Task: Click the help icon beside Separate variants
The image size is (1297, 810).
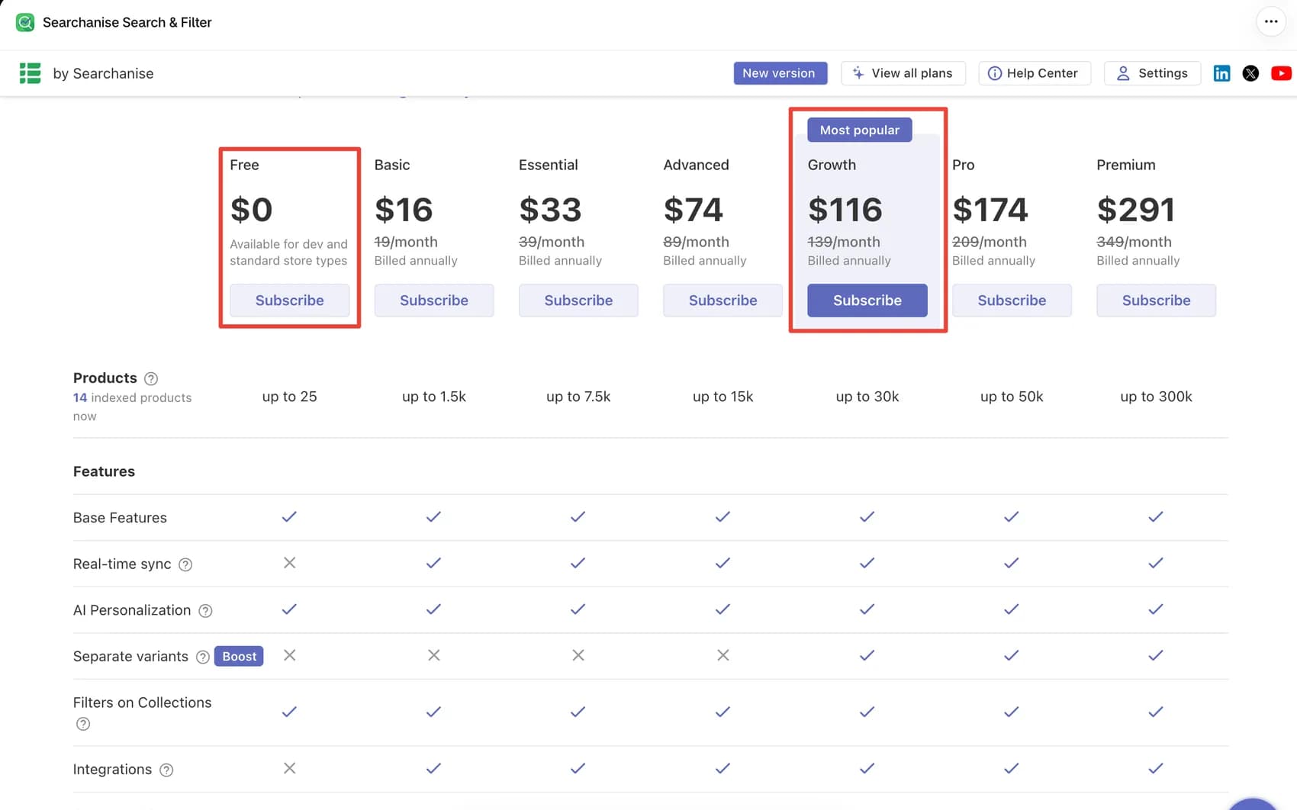Action: pos(203,657)
